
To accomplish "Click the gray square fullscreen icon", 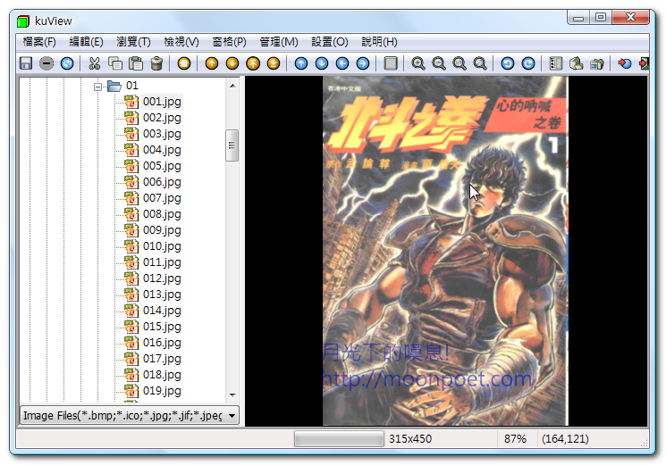I will click(390, 63).
